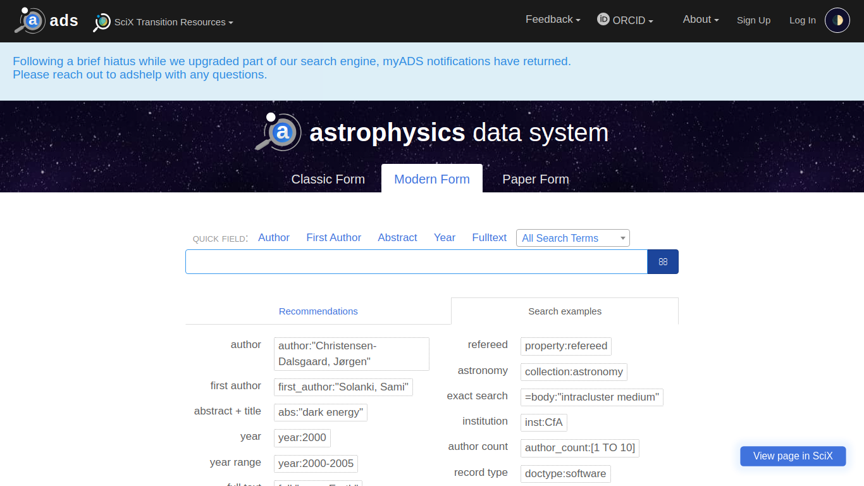The width and height of the screenshot is (864, 486).
Task: Open the Recommendations tab
Action: click(318, 311)
